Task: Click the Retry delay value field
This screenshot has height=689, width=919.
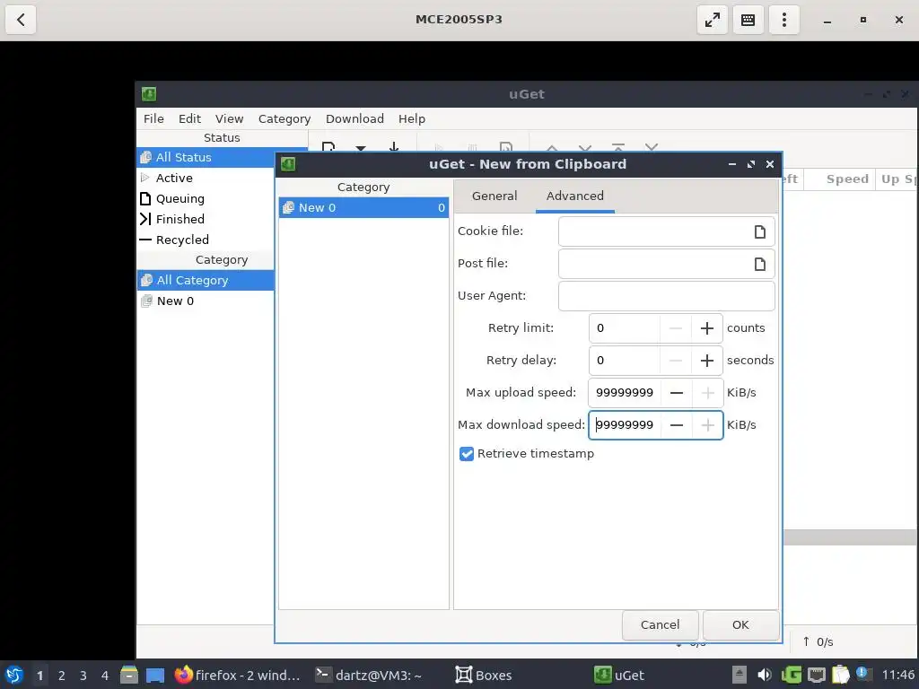Action: pos(625,361)
